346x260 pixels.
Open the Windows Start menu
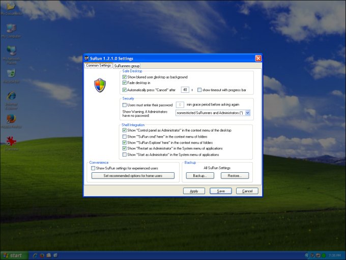(x=13, y=255)
